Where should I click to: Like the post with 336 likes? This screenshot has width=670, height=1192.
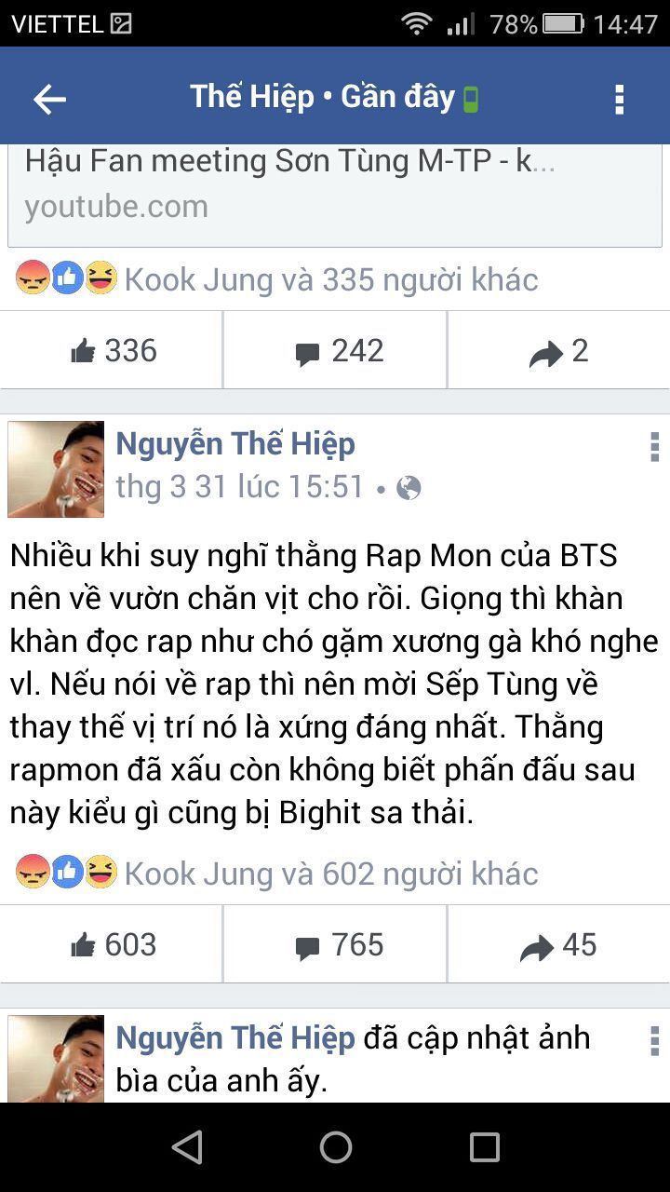tap(112, 351)
